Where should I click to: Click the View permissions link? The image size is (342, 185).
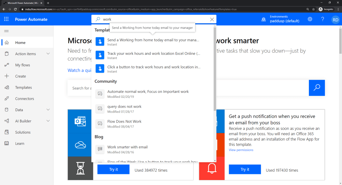[x=241, y=150]
